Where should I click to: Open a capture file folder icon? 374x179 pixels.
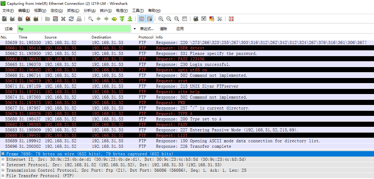(x=48, y=19)
